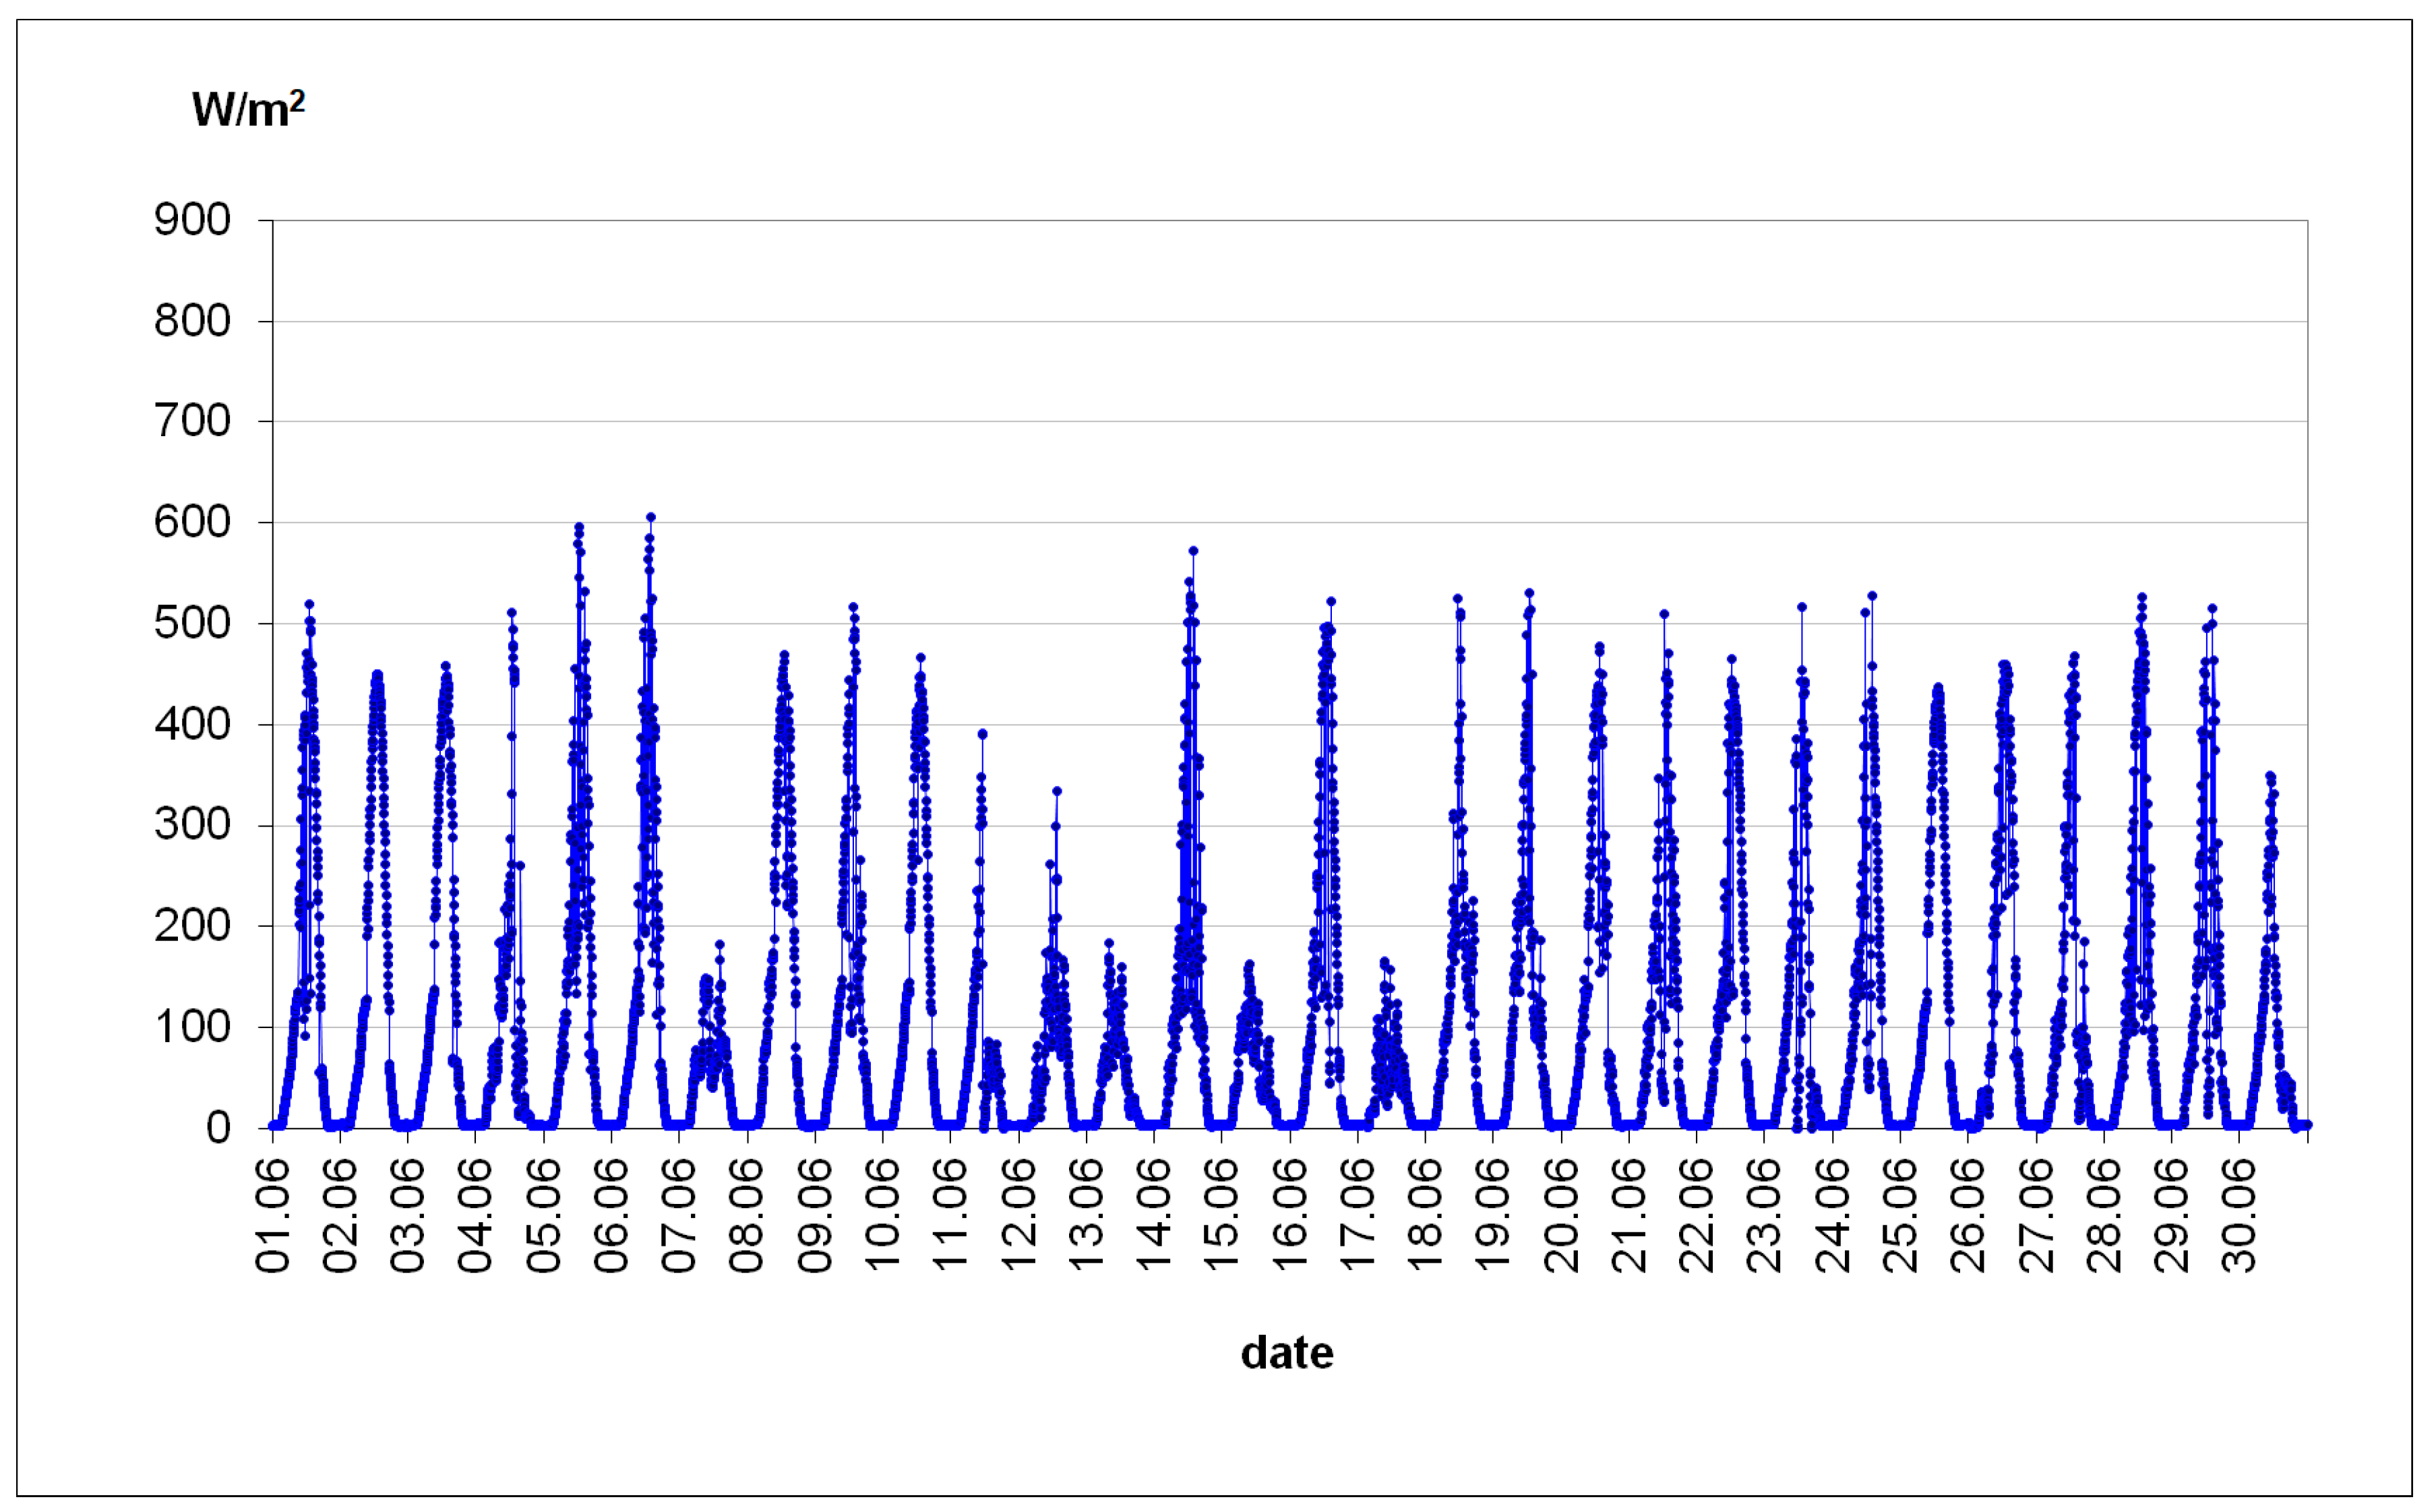The width and height of the screenshot is (2436, 1512).
Task: Click the 0 y-axis value label
Action: [x=218, y=1128]
